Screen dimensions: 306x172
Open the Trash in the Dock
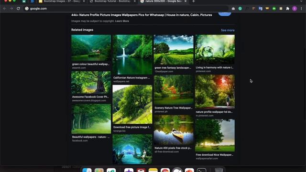tap(219, 170)
